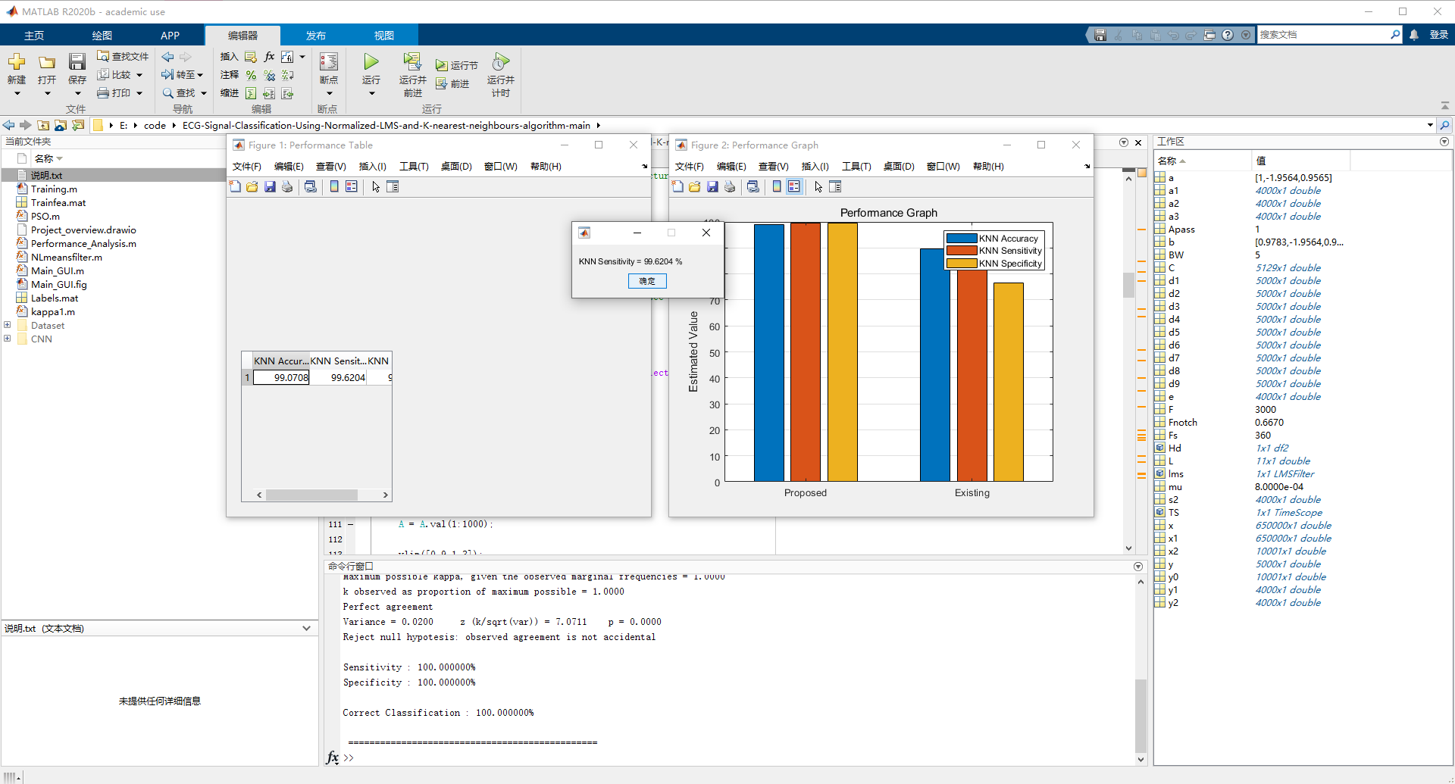
Task: Toggle Insert Legend in Figure 2 toolbar
Action: pyautogui.click(x=794, y=187)
